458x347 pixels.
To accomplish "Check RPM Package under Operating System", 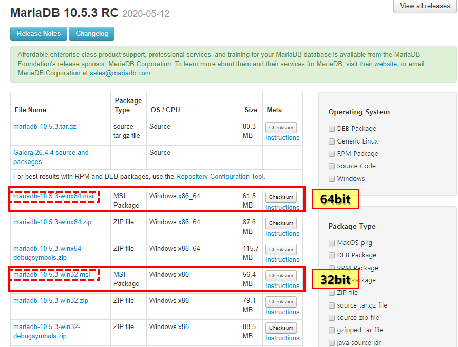I will 332,154.
